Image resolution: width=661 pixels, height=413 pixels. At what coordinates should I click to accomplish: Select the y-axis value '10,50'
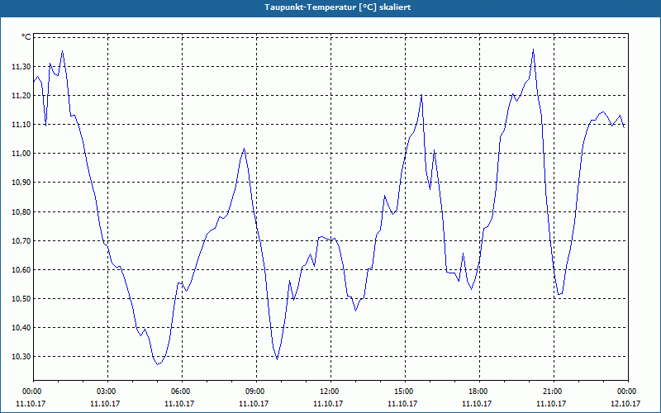point(21,299)
